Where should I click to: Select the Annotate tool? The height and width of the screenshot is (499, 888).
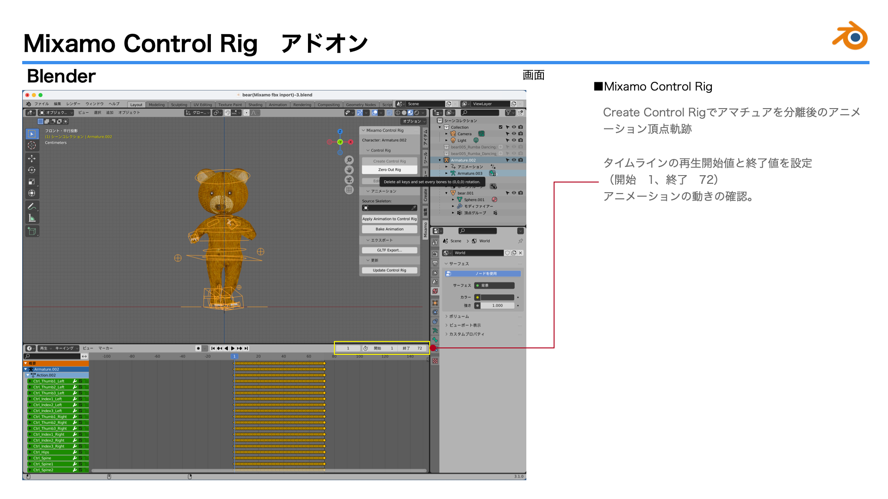(x=32, y=207)
